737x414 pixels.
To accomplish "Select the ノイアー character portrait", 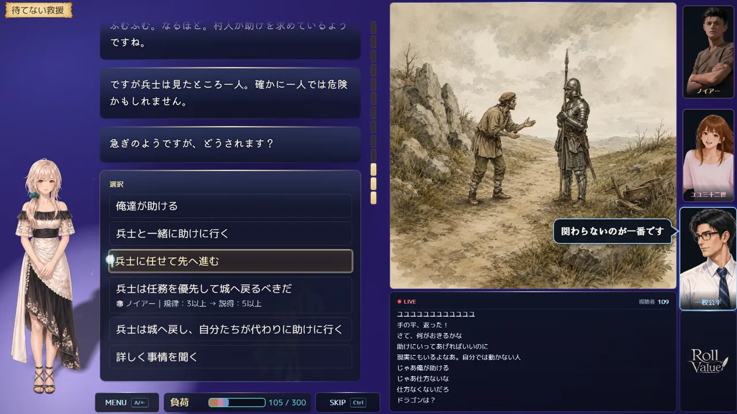I will [708, 52].
